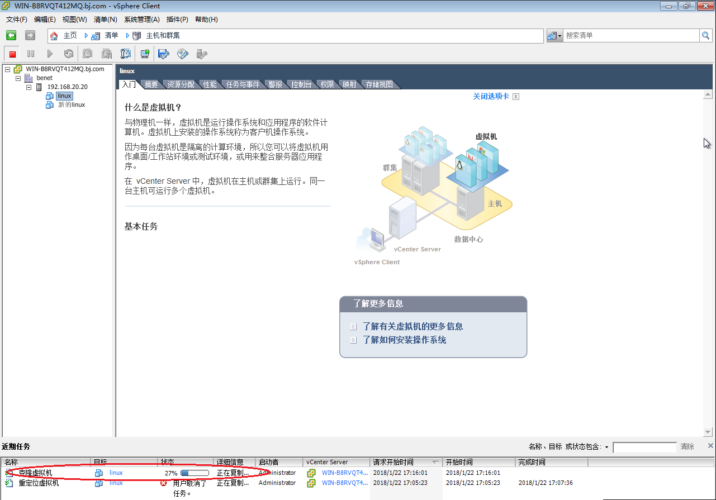Image resolution: width=716 pixels, height=500 pixels.
Task: Expand the breadcrumb arrow before 清单
Action: tap(87, 36)
